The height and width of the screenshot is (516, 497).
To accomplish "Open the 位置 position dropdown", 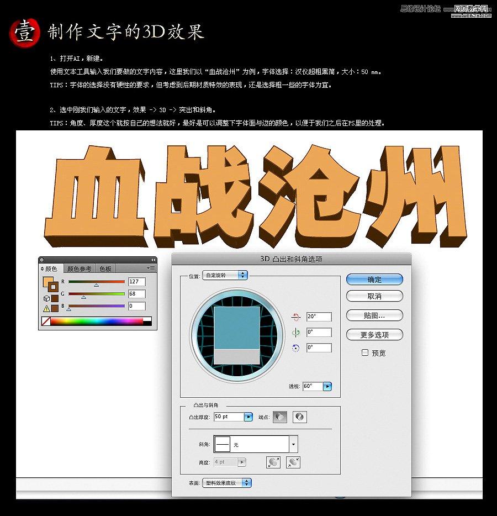I will (225, 275).
